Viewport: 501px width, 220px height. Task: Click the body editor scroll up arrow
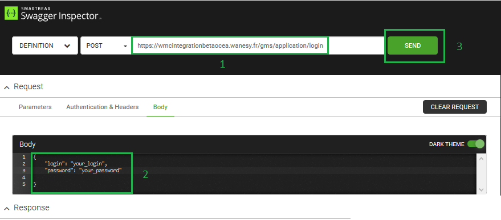(x=481, y=158)
